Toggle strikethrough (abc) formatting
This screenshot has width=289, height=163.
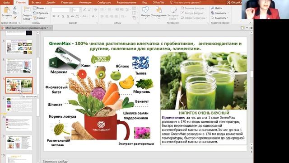(x=72, y=16)
